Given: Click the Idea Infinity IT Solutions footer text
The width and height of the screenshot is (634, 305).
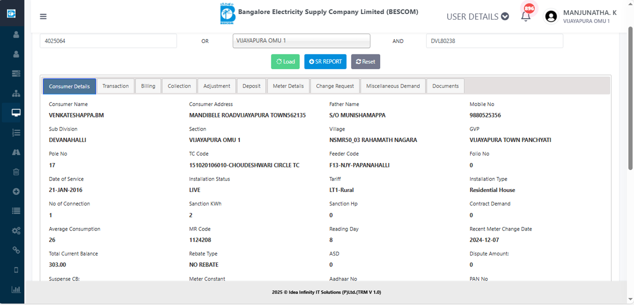Looking at the screenshot, I should pyautogui.click(x=327, y=292).
